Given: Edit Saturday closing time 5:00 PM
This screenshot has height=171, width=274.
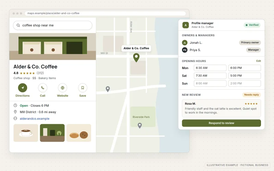Looking at the screenshot, I should coord(245,76).
